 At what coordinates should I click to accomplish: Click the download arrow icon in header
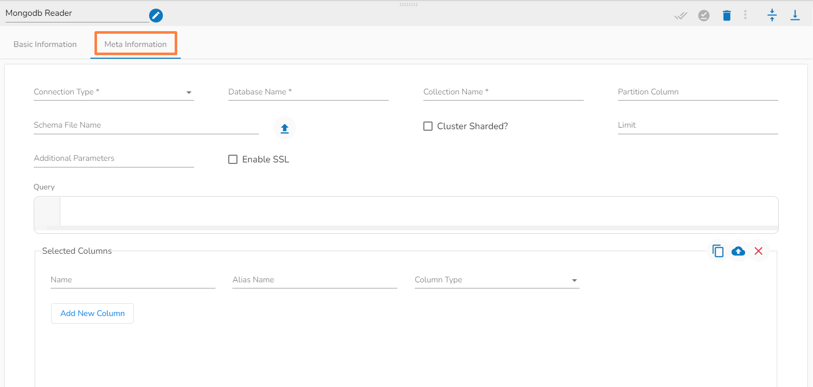795,15
